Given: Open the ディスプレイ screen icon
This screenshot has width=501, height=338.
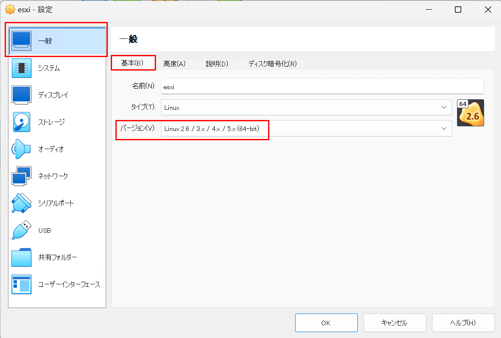Looking at the screenshot, I should tap(22, 95).
